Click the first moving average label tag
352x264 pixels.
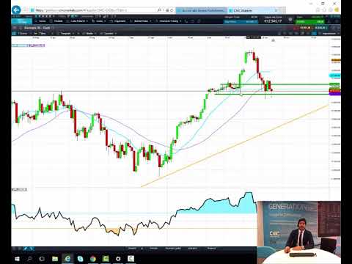(20, 45)
